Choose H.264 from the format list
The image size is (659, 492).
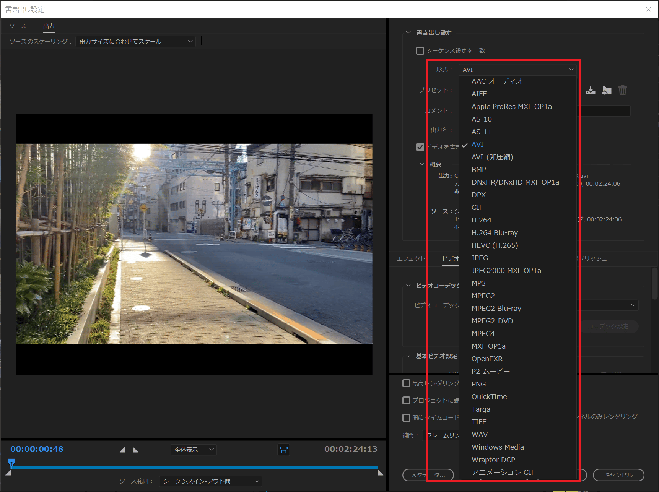tap(481, 220)
